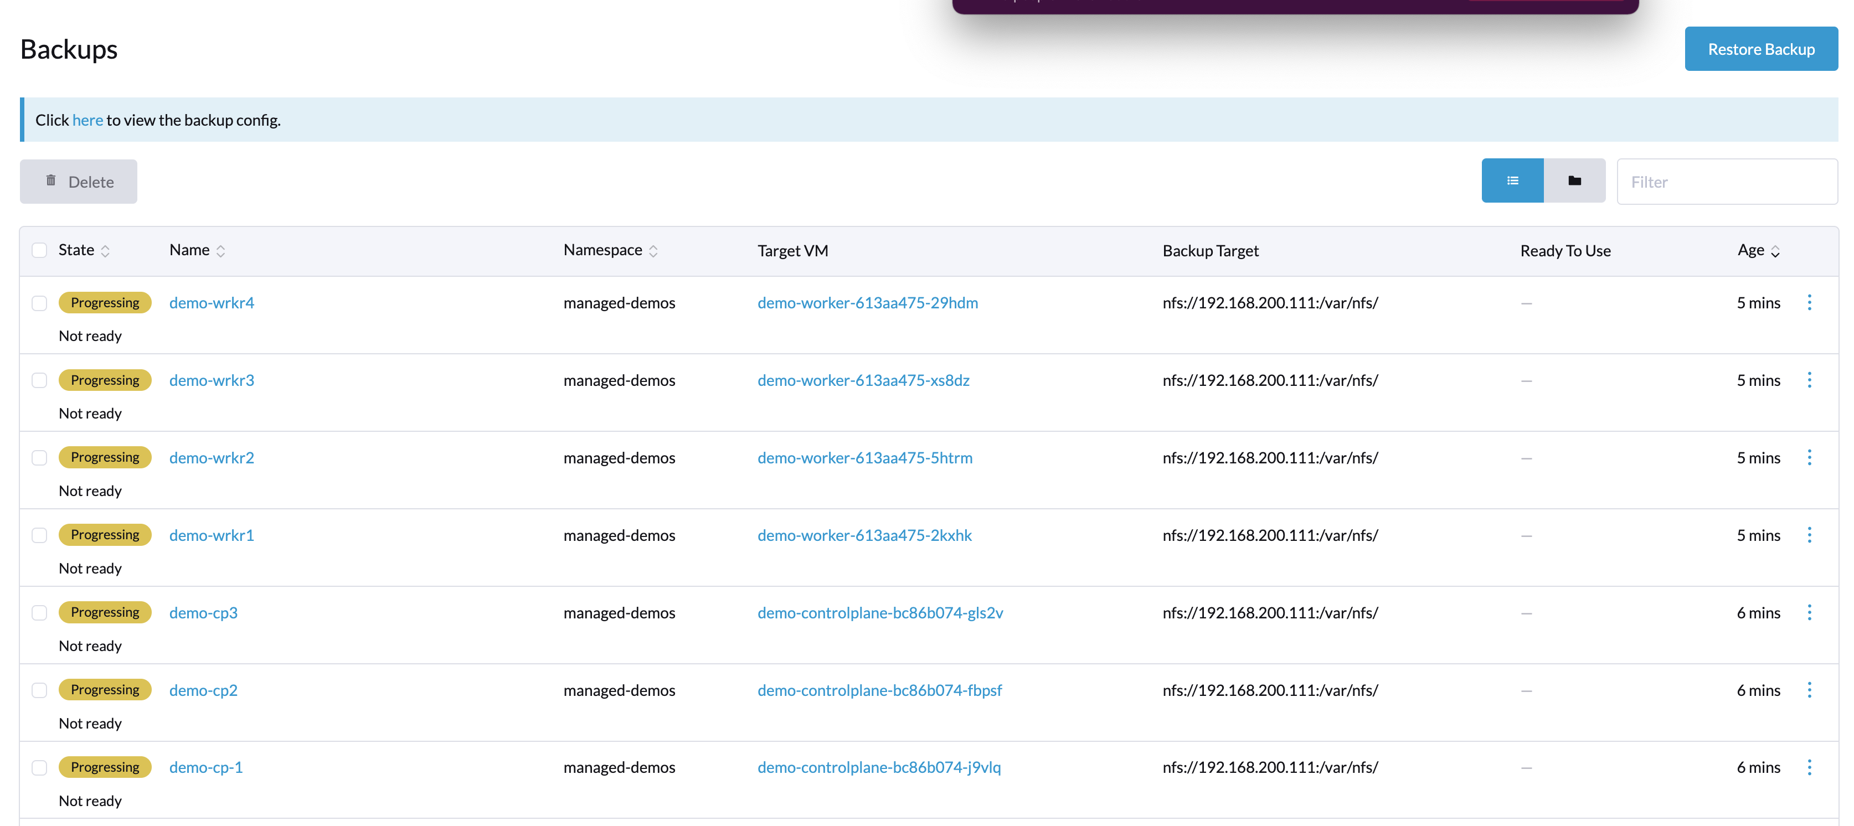Focus the Filter input field
The image size is (1854, 826).
[x=1727, y=182]
